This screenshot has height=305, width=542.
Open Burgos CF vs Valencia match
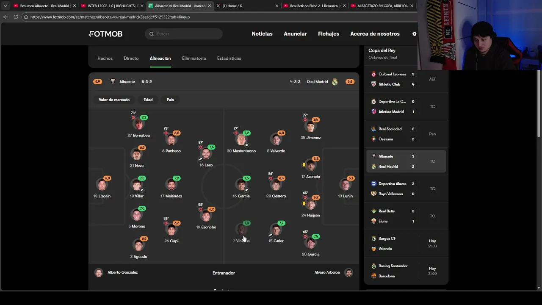pyautogui.click(x=406, y=244)
